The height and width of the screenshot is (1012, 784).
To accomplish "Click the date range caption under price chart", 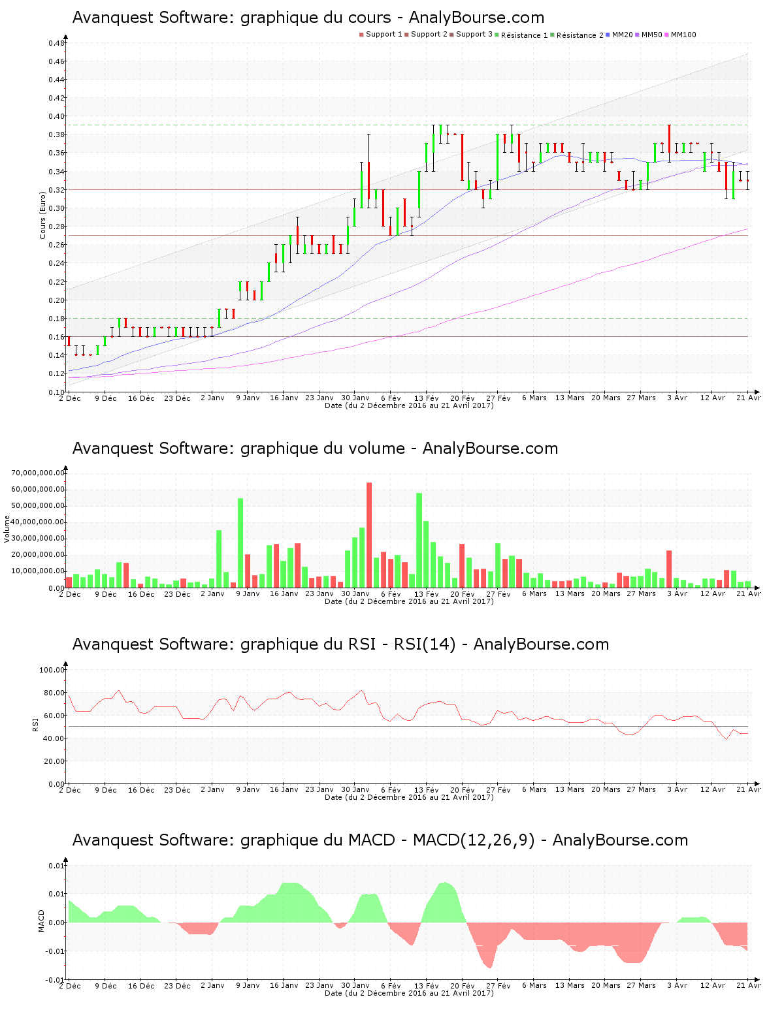I will (409, 405).
